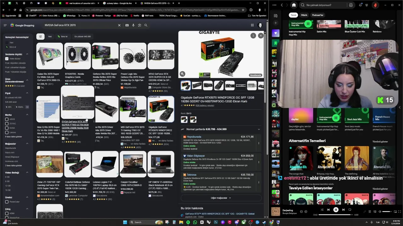The image size is (403, 226).
Task: Open Vatan Bilgisayar store offer link
Action: 196,156
